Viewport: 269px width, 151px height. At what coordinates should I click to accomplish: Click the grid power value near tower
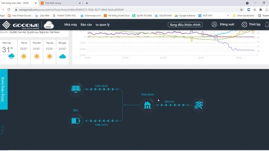[x=169, y=102]
